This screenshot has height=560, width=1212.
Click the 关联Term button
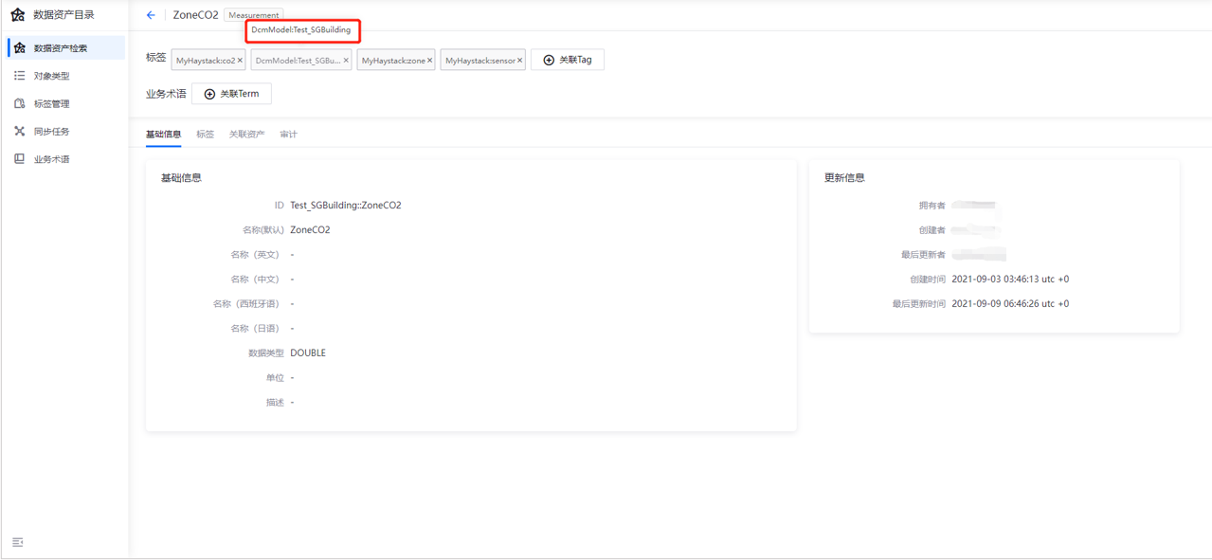tap(232, 94)
